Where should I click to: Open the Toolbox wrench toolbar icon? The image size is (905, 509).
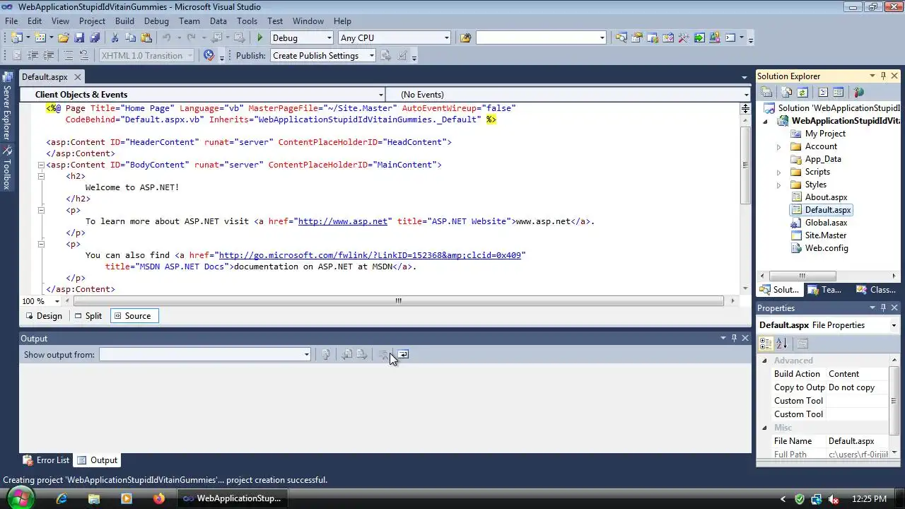tap(684, 37)
